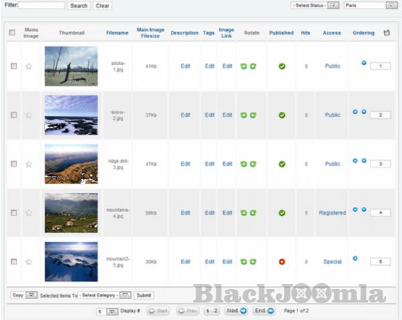Rotate sticks-1.jpg counterclockwise

244,66
